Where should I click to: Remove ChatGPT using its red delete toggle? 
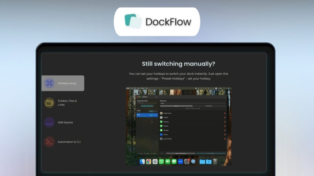click(225, 117)
